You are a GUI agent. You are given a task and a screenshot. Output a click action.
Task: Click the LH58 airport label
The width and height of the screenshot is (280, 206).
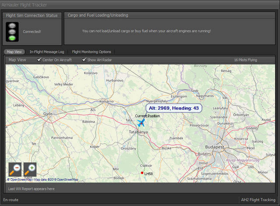(149, 174)
